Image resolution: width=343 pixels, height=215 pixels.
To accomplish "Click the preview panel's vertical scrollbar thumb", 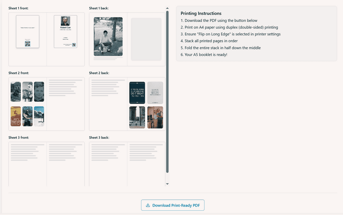I will pos(167,85).
